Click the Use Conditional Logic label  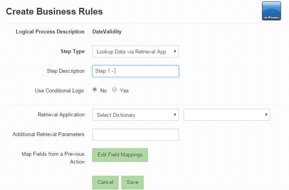59,91
